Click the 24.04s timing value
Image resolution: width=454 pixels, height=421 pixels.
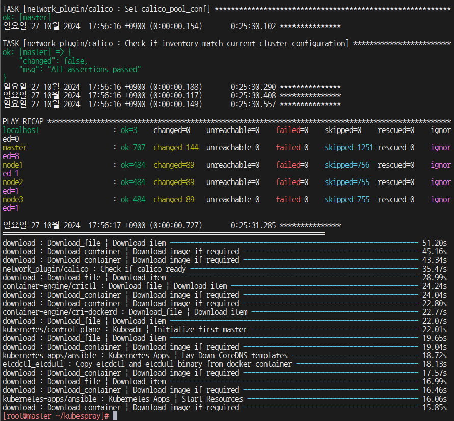click(x=435, y=295)
